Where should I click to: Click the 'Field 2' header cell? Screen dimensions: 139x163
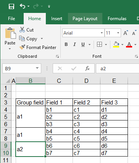[86, 102]
